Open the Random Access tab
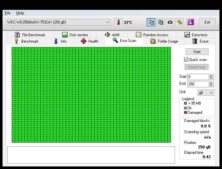 tap(152, 35)
